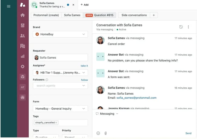Screen dimensions: 197x139
Task: Expand the Form General Inquiry dropdown
Action: [60, 109]
